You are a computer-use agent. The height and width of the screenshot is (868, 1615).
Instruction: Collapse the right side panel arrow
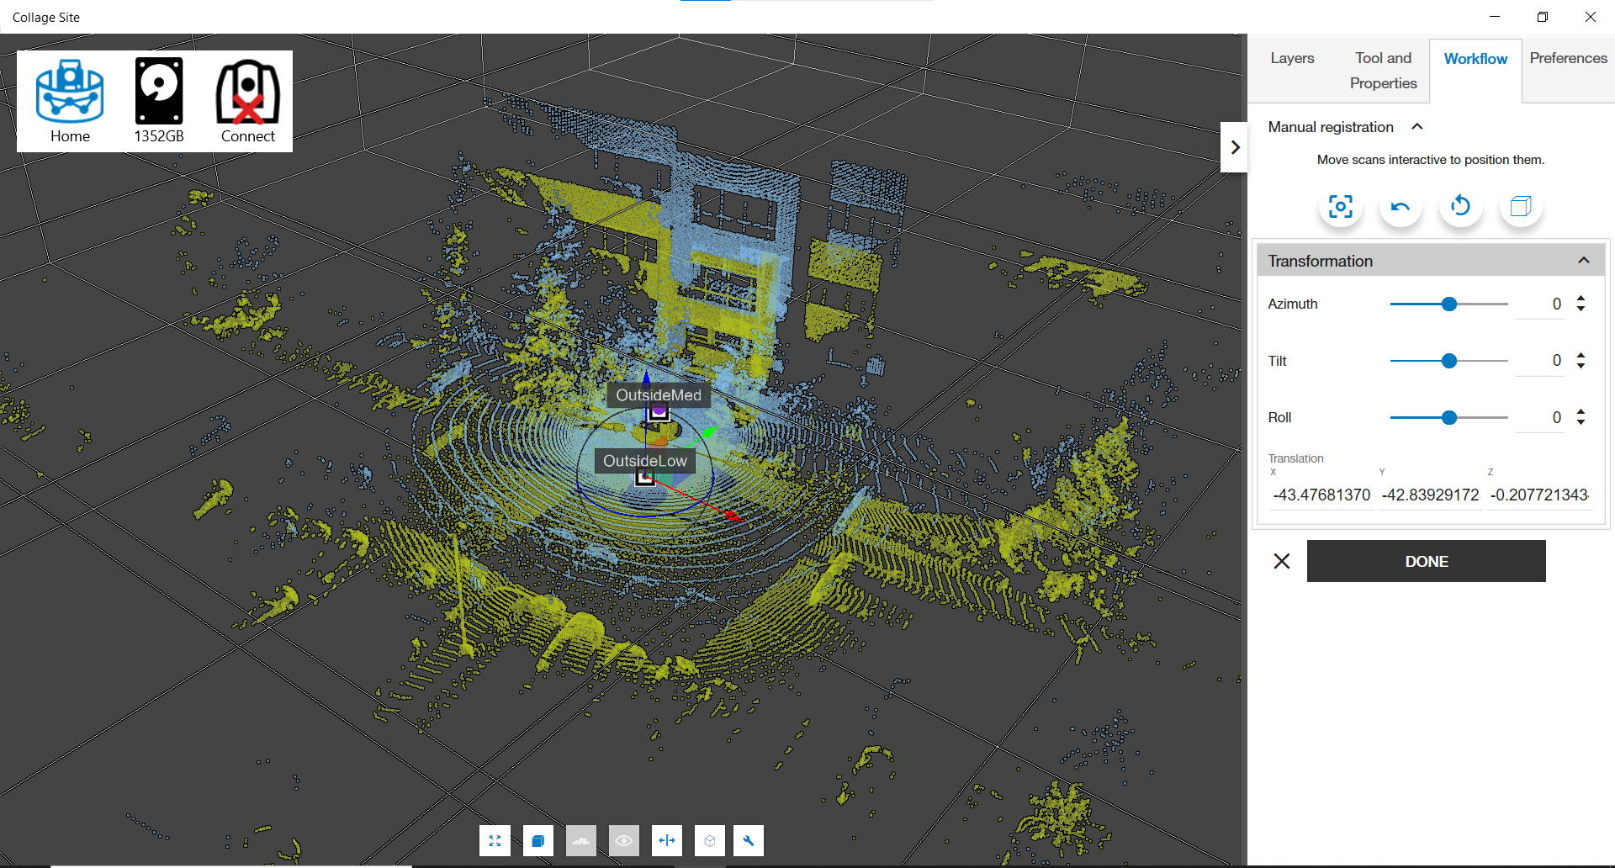tap(1234, 147)
